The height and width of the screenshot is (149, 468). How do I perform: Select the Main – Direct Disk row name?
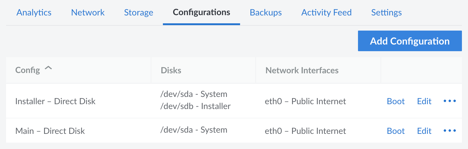tap(50, 131)
